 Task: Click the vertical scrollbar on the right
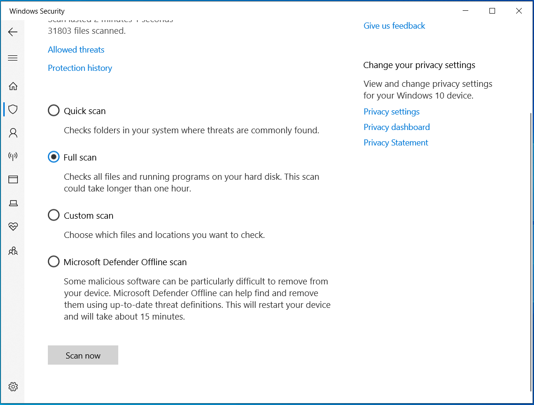click(531, 252)
